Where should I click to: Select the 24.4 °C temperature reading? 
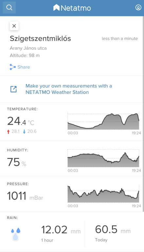21,121
